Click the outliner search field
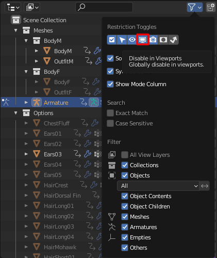The image size is (217, 258). tap(104, 7)
